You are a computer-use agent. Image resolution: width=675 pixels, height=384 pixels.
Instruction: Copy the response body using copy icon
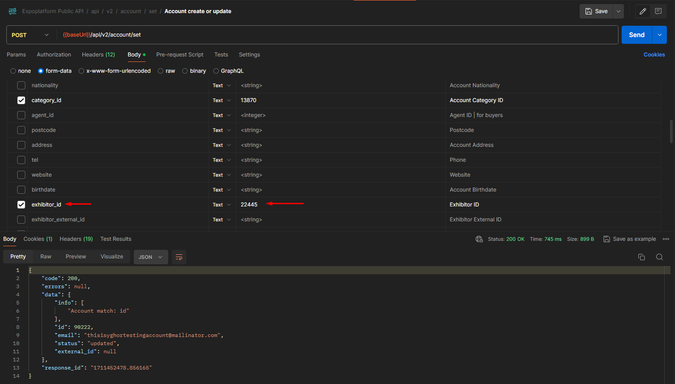(642, 257)
